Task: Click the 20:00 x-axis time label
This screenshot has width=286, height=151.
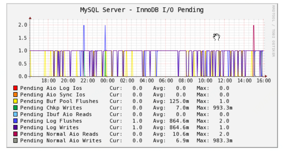Action: (x=68, y=81)
